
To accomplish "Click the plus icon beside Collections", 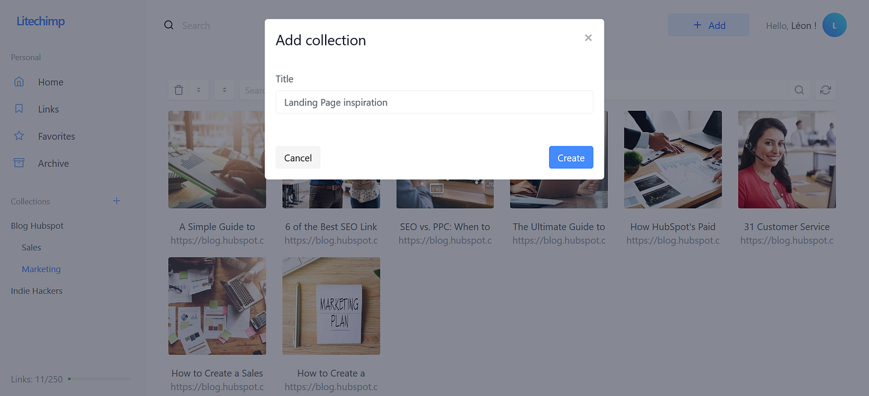I will [x=117, y=201].
